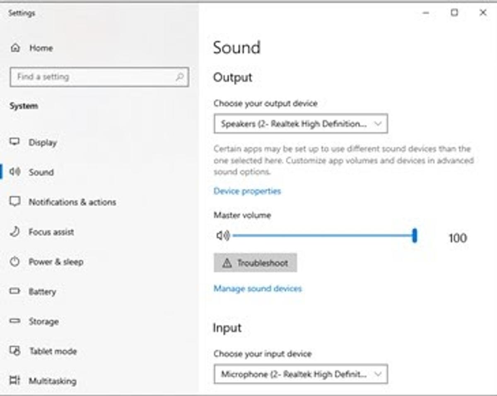Screen dimensions: 497x396
Task: Click the search magnifier in the settings box
Action: coord(180,77)
